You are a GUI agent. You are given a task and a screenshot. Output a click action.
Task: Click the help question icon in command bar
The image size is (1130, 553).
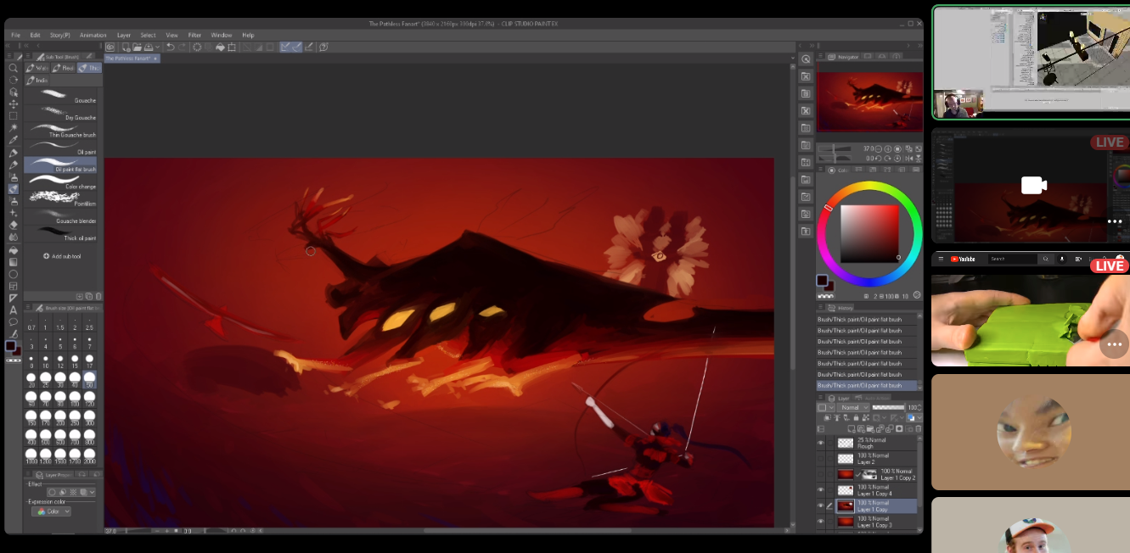coord(323,47)
